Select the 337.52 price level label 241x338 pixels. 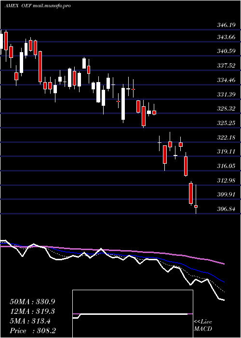click(x=226, y=66)
